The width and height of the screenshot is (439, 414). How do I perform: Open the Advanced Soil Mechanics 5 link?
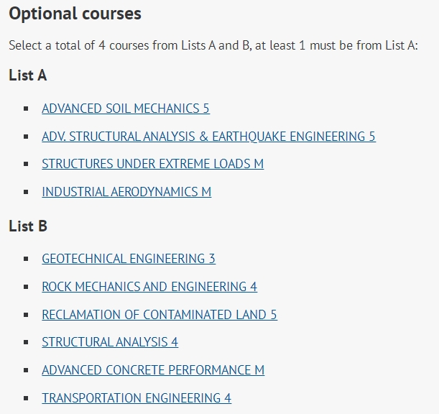126,109
